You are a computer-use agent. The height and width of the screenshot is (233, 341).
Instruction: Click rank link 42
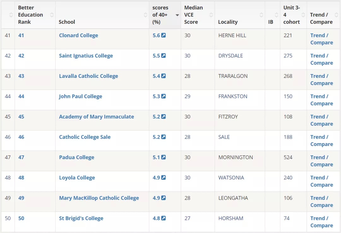[21, 55]
